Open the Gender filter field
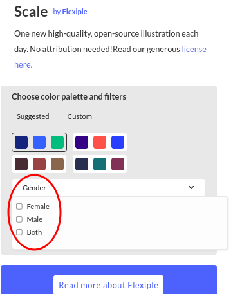Image resolution: width=233 pixels, height=294 pixels. pyautogui.click(x=109, y=188)
